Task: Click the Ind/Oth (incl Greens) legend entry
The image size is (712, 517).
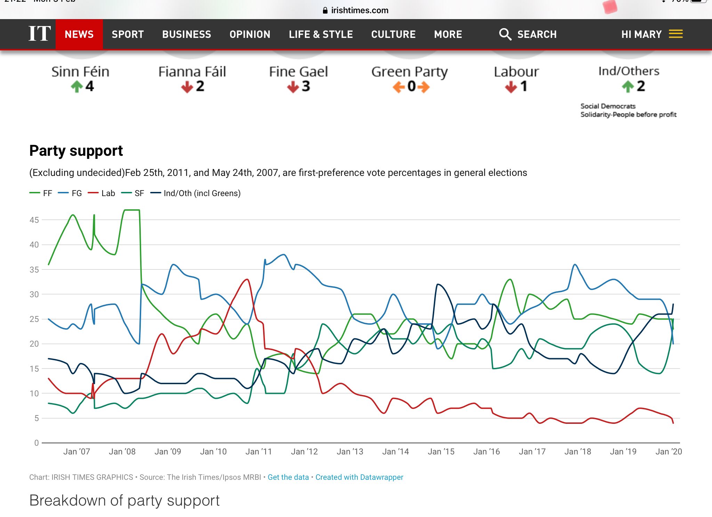Action: coord(195,193)
